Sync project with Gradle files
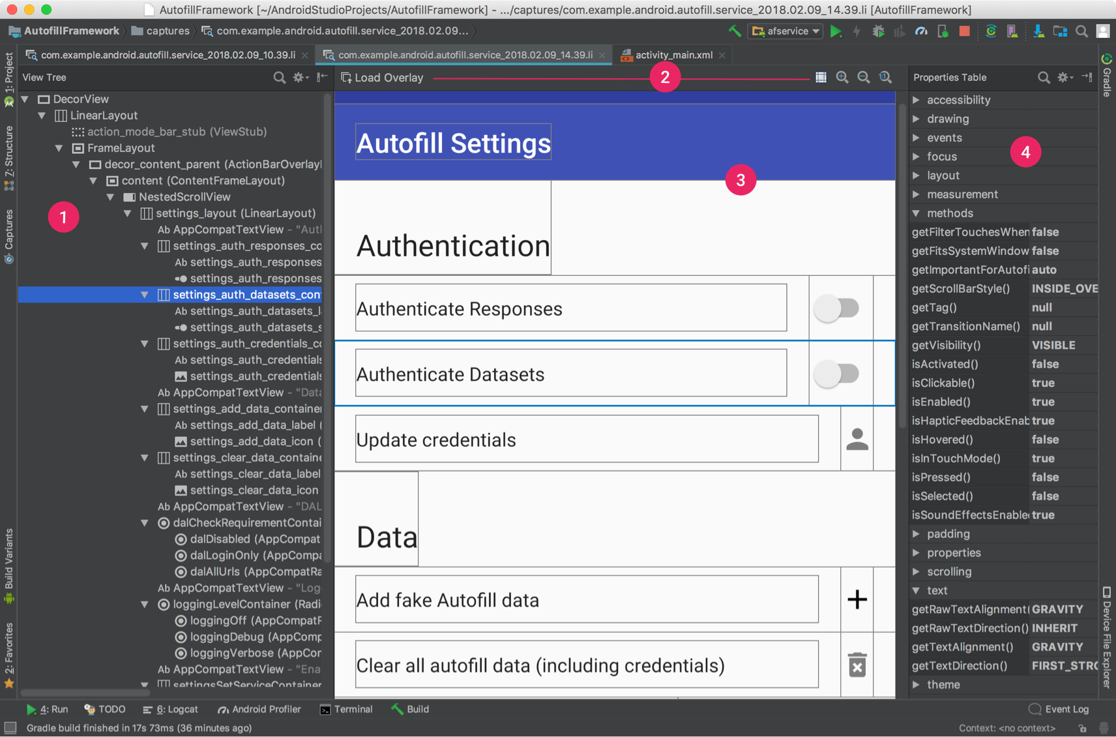The width and height of the screenshot is (1116, 737). coord(991,31)
